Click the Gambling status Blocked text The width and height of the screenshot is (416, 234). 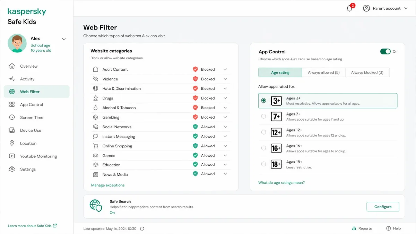pyautogui.click(x=208, y=117)
